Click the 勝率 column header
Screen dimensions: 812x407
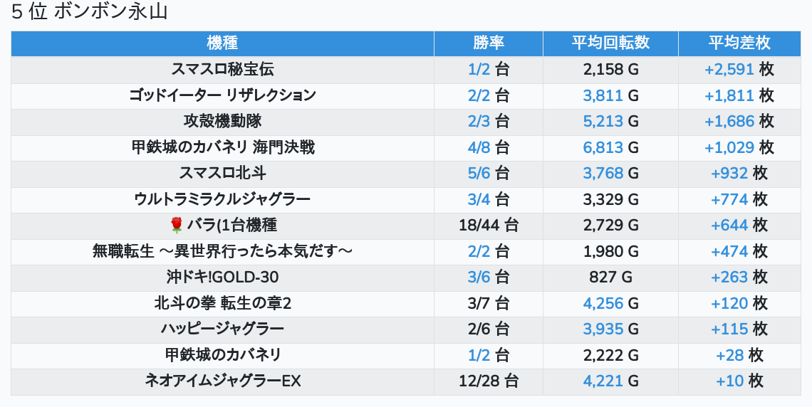coord(488,43)
